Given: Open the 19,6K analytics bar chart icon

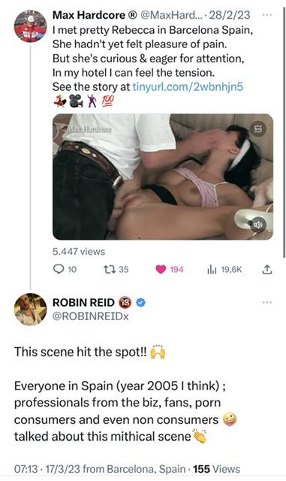Looking at the screenshot, I should tap(212, 269).
